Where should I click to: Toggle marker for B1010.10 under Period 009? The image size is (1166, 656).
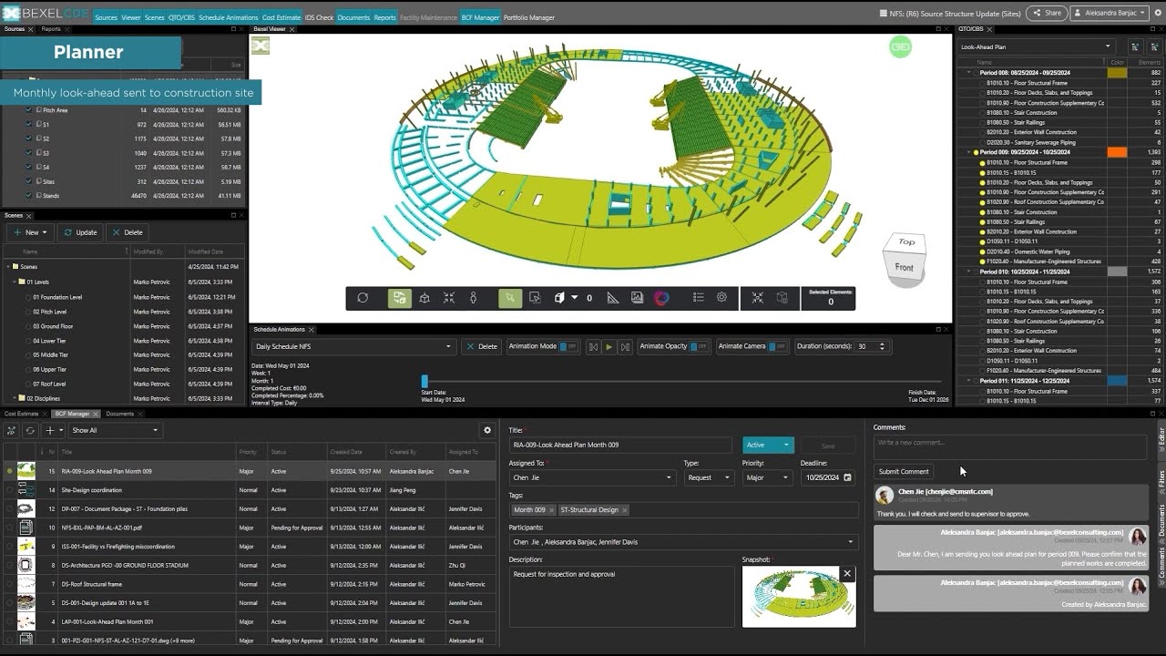tap(983, 163)
